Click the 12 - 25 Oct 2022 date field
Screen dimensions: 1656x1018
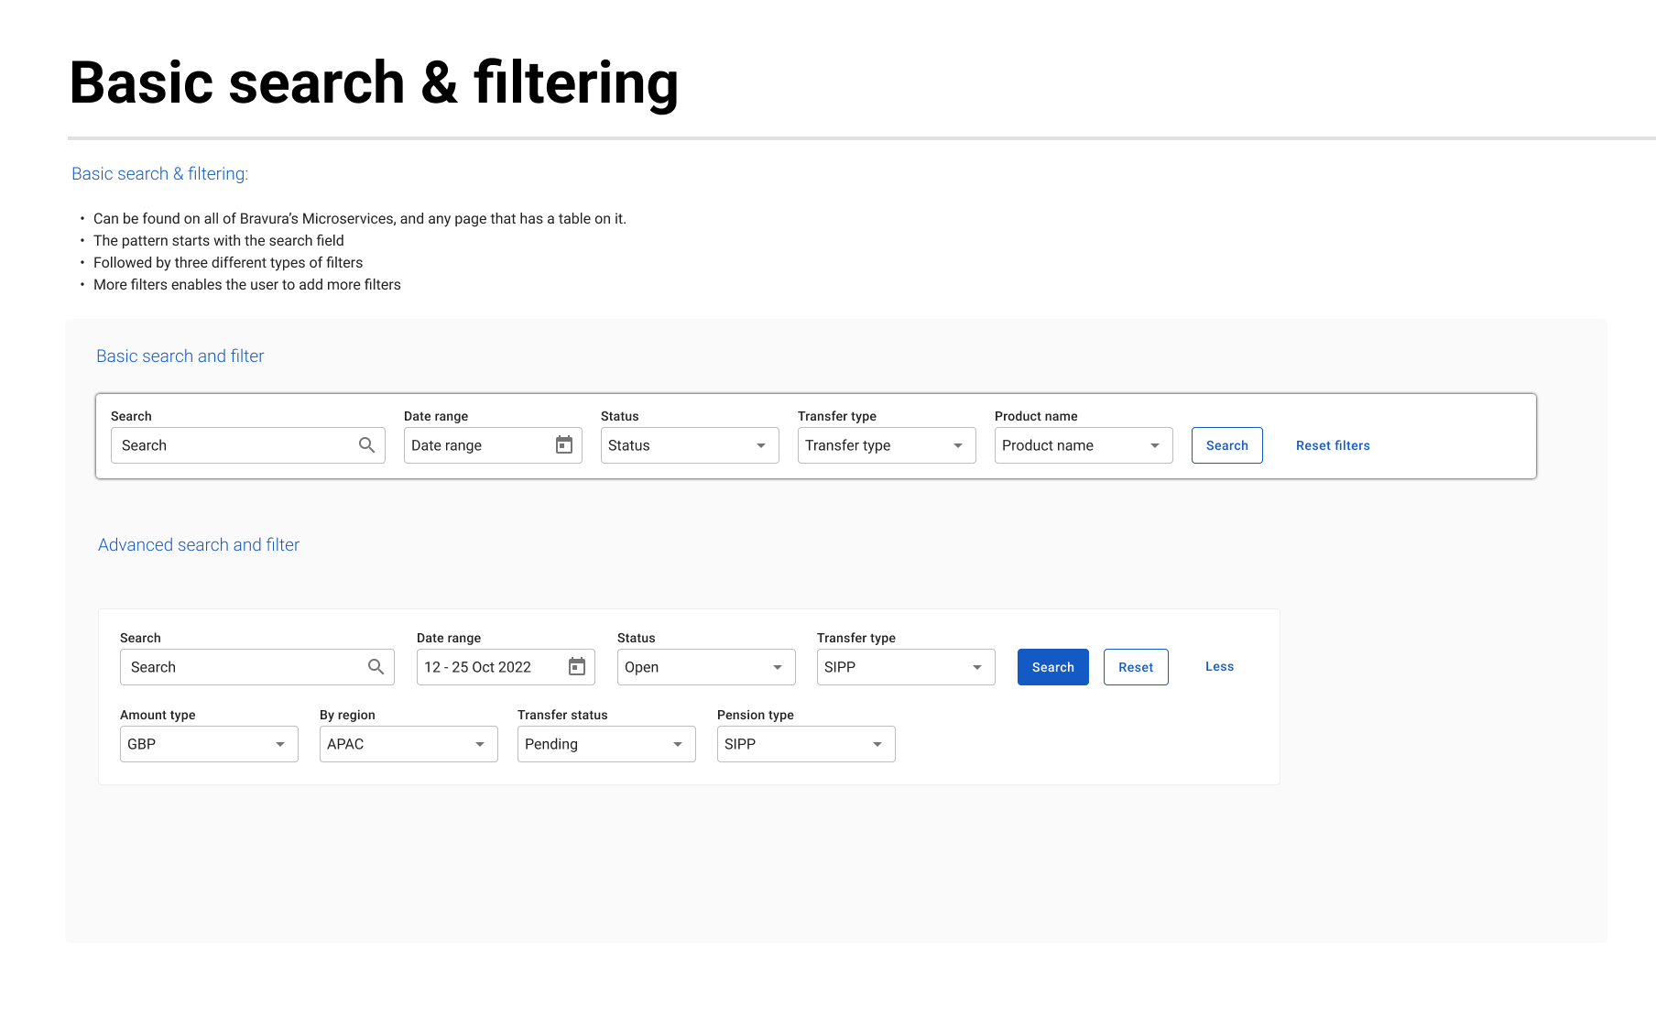click(506, 667)
